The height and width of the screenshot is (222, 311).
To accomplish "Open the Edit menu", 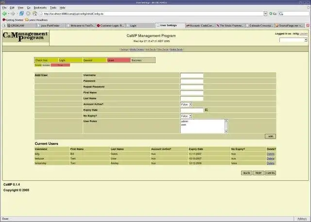I will 12,8.
